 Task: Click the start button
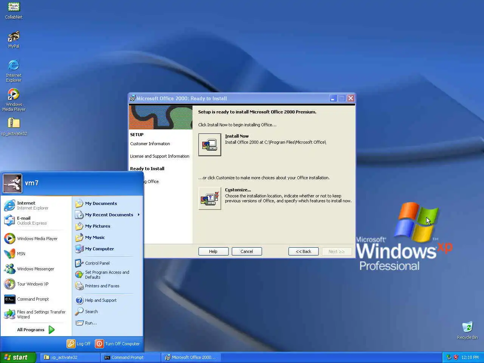point(18,357)
